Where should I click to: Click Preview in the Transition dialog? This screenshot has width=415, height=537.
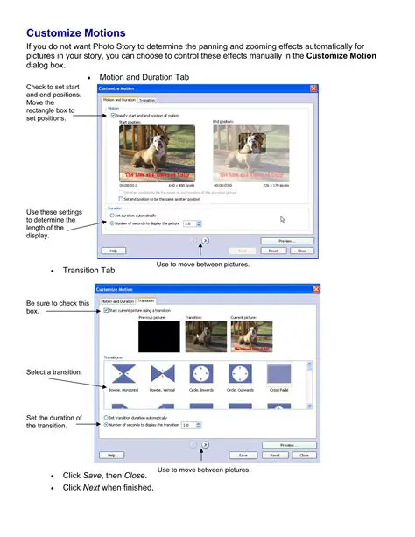(289, 445)
